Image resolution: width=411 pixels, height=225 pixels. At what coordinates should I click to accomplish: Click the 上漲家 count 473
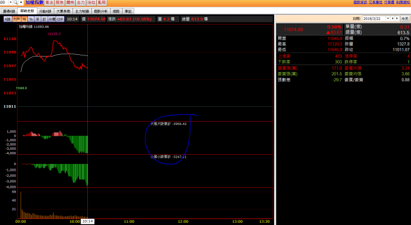(339, 56)
